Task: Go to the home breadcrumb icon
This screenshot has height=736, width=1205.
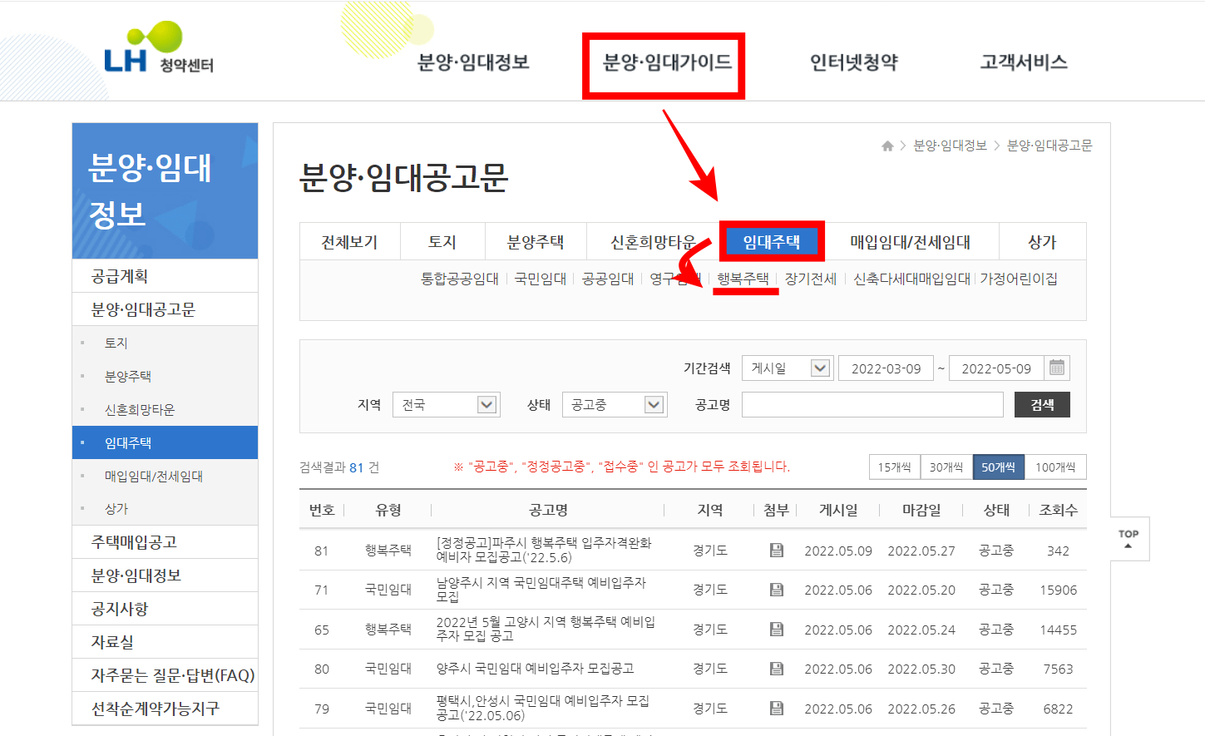Action: tap(887, 146)
